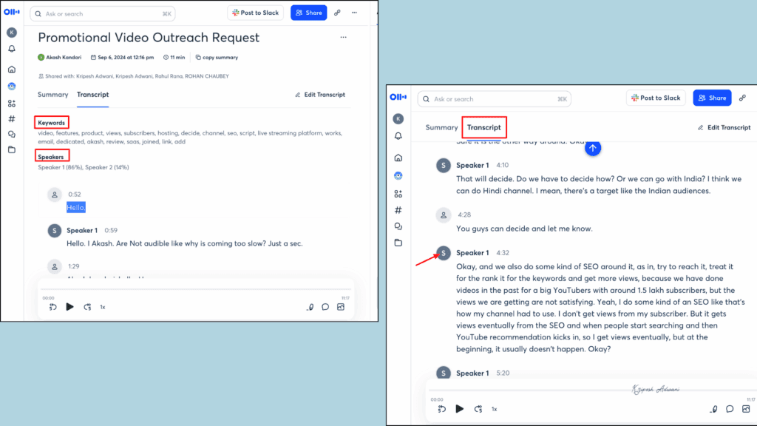757x426 pixels.
Task: Click Post to Slack in right window
Action: [656, 98]
